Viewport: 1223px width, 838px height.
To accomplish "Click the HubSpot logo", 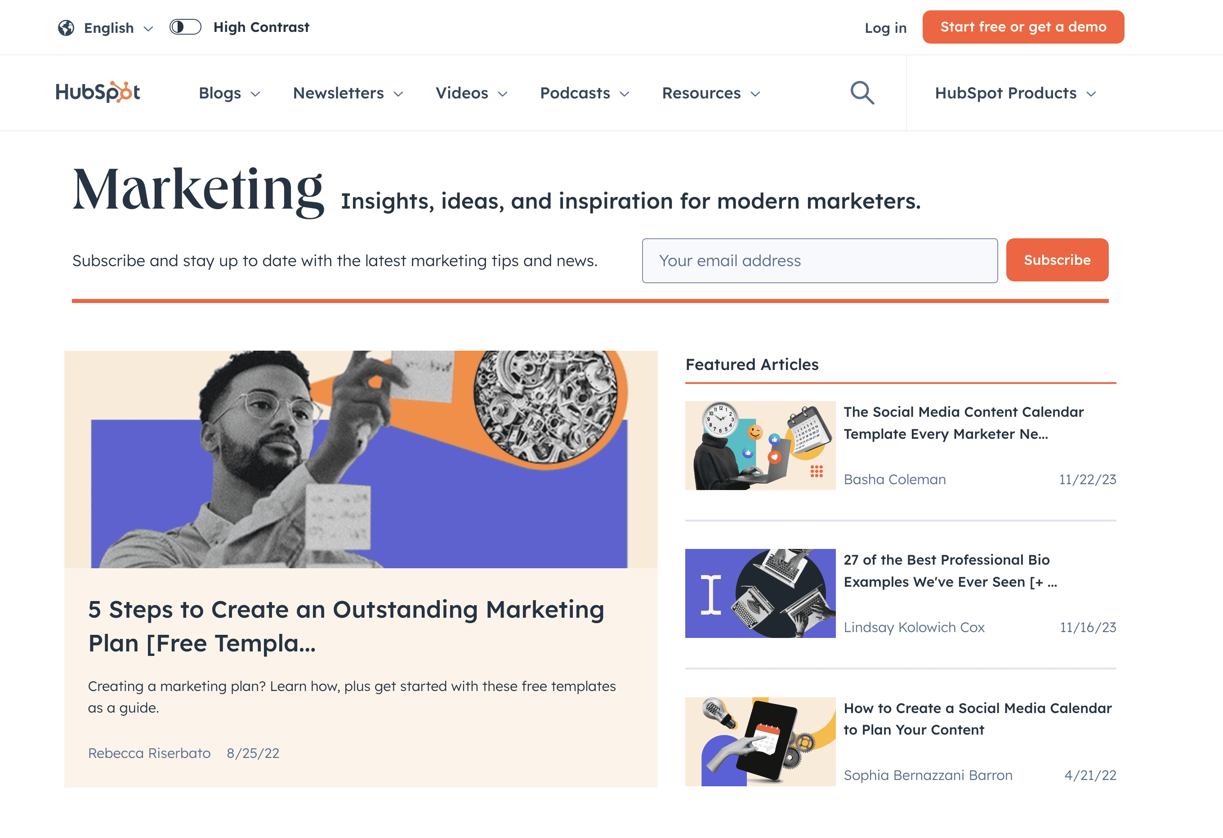I will pos(98,92).
